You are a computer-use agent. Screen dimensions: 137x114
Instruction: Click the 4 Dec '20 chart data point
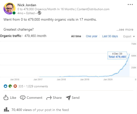[x=129, y=54]
